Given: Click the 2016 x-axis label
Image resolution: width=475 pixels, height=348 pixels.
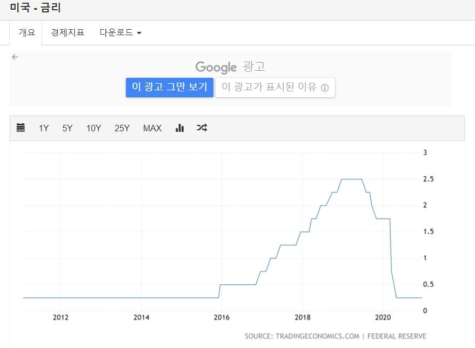Looking at the screenshot, I should point(222,317).
